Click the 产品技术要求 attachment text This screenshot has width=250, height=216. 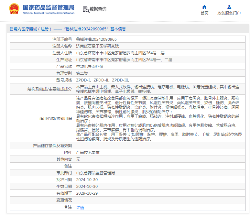tap(88, 153)
